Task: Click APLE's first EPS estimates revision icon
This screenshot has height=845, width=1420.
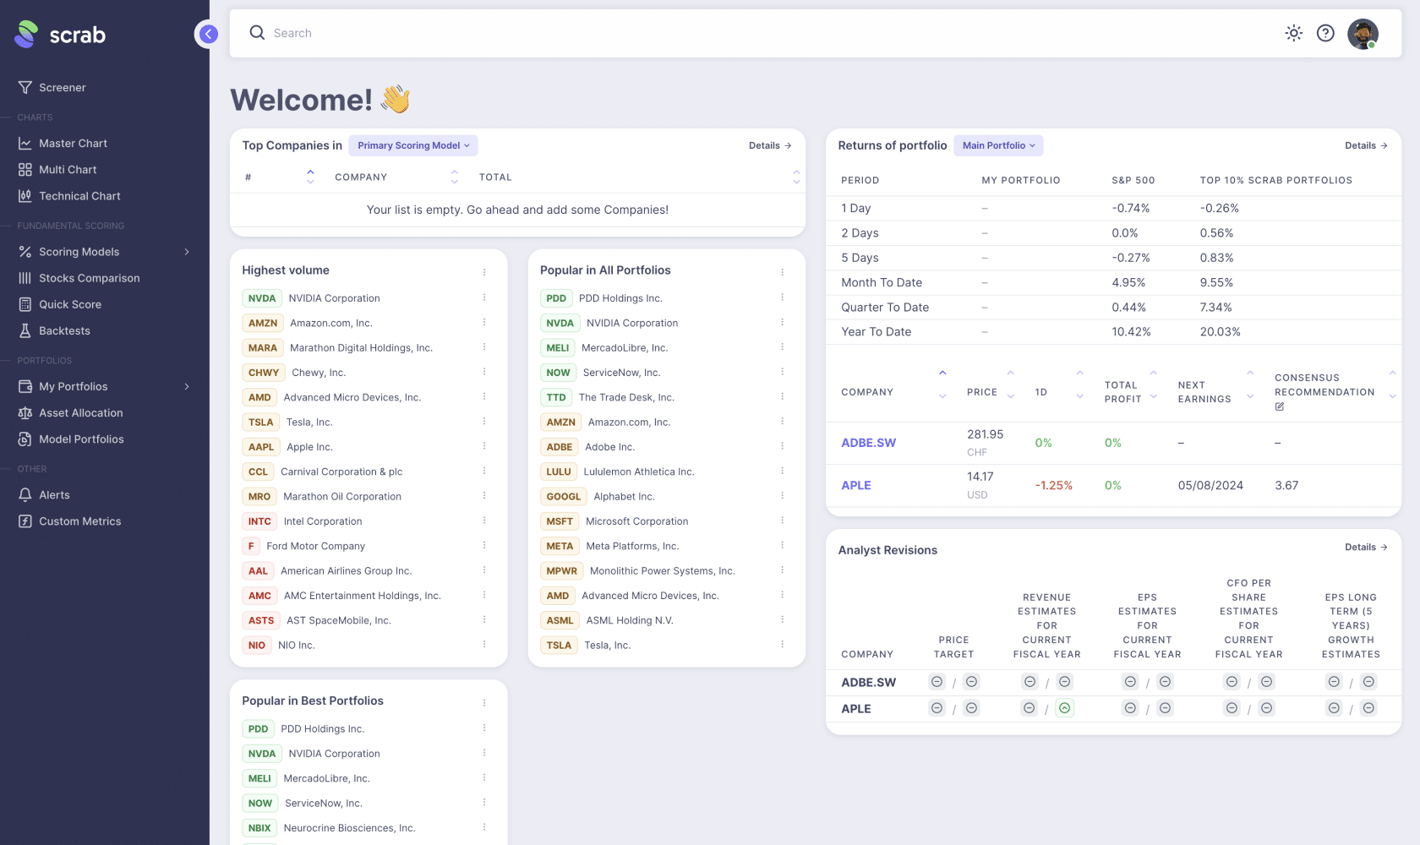Action: point(1130,708)
